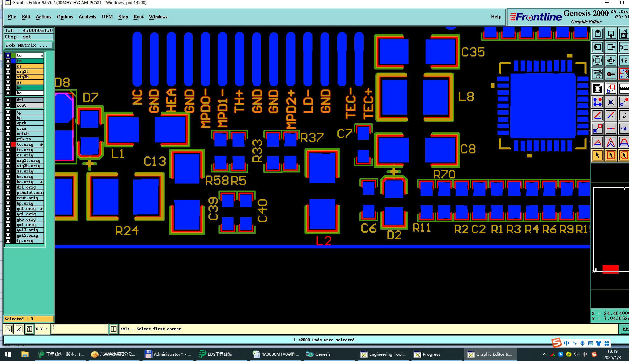629x361 pixels.
Task: Toggle the 'bo.orig' layer display checkbox
Action: (8, 182)
